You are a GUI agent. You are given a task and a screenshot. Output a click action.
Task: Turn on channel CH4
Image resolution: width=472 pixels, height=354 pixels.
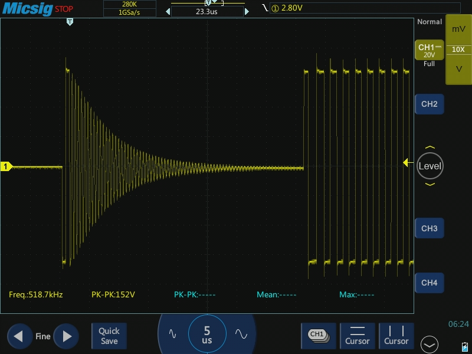[x=430, y=283]
